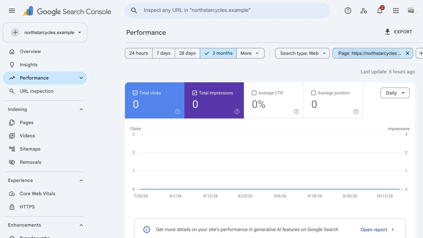Click help icon in Average CTR card
The image size is (423, 238).
(296, 112)
